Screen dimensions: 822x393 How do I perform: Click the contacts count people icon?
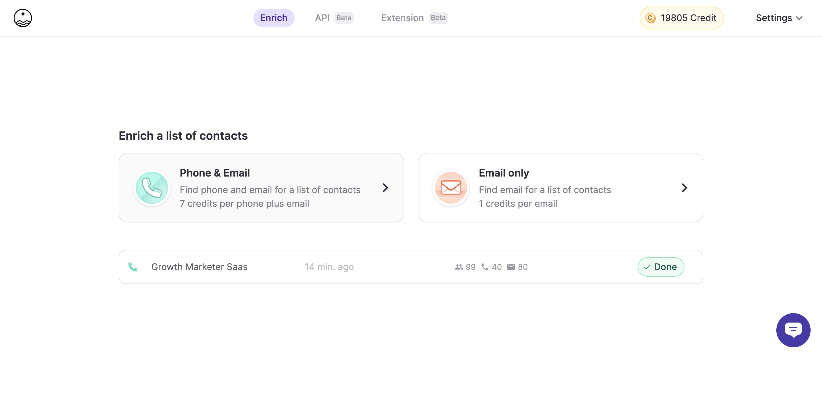(459, 267)
